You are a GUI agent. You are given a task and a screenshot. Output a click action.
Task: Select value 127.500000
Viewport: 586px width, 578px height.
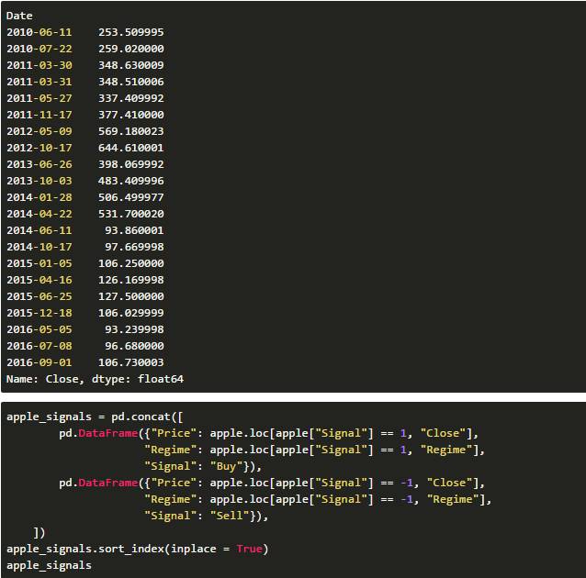tap(130, 296)
